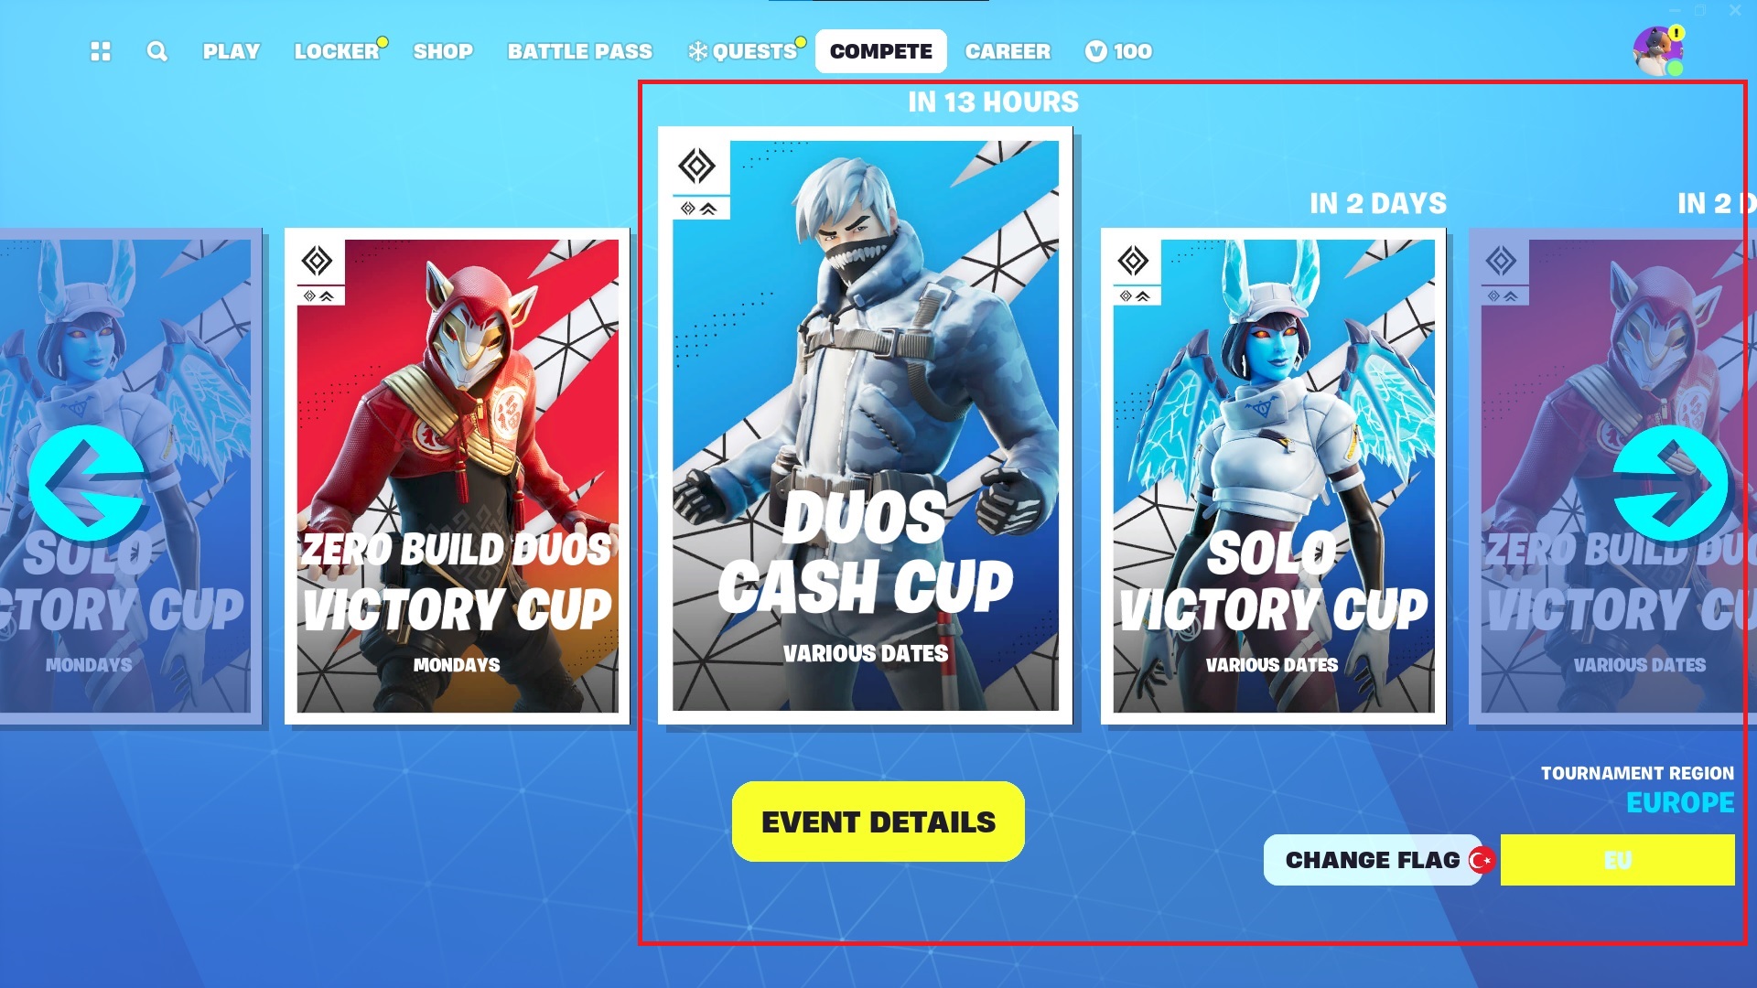Click the right carousel arrow
This screenshot has width=1757, height=988.
click(1671, 483)
